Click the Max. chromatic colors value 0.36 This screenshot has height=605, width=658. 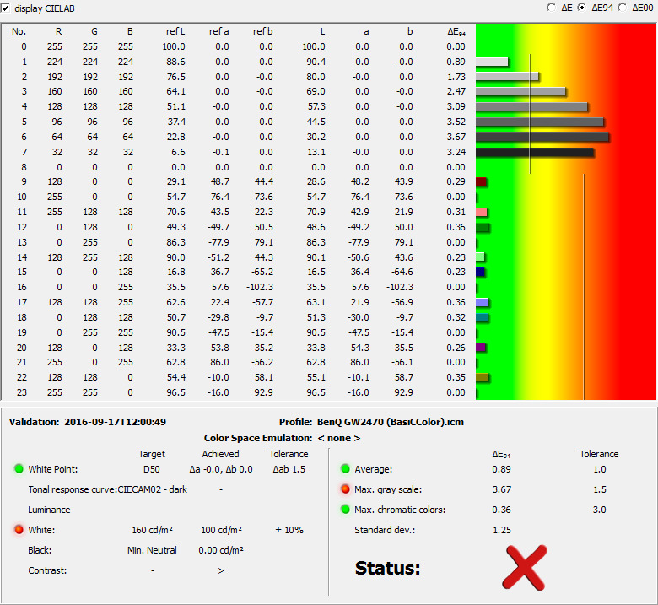501,510
